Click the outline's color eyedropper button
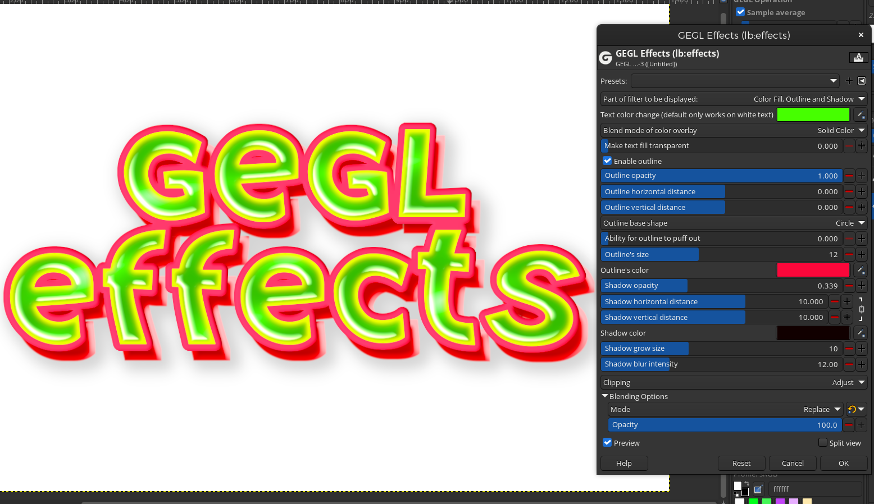 tap(860, 270)
